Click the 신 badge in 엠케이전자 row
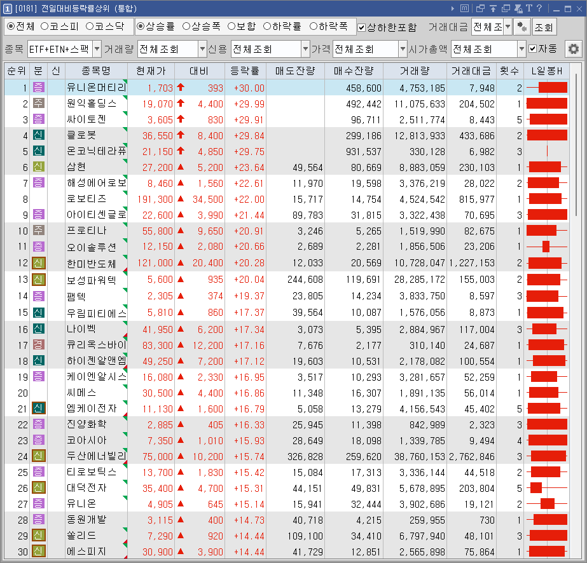 [x=39, y=408]
